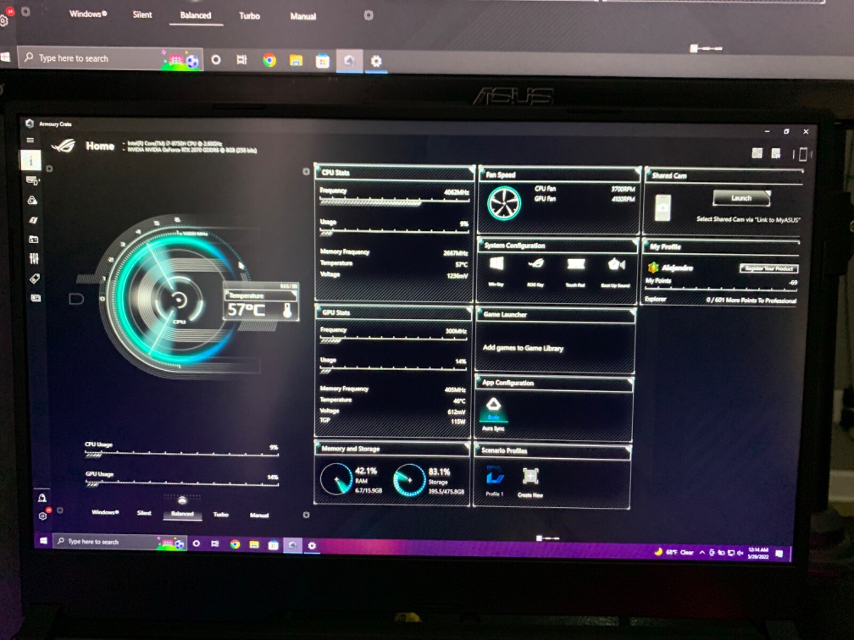This screenshot has width=854, height=640.
Task: Click the Alejandro profile avatar icon
Action: tap(653, 267)
